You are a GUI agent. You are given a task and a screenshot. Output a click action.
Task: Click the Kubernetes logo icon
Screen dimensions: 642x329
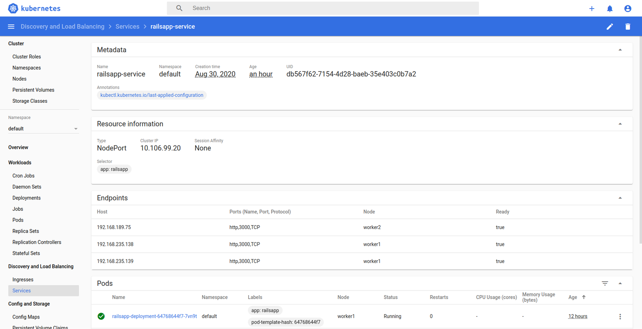pos(13,8)
